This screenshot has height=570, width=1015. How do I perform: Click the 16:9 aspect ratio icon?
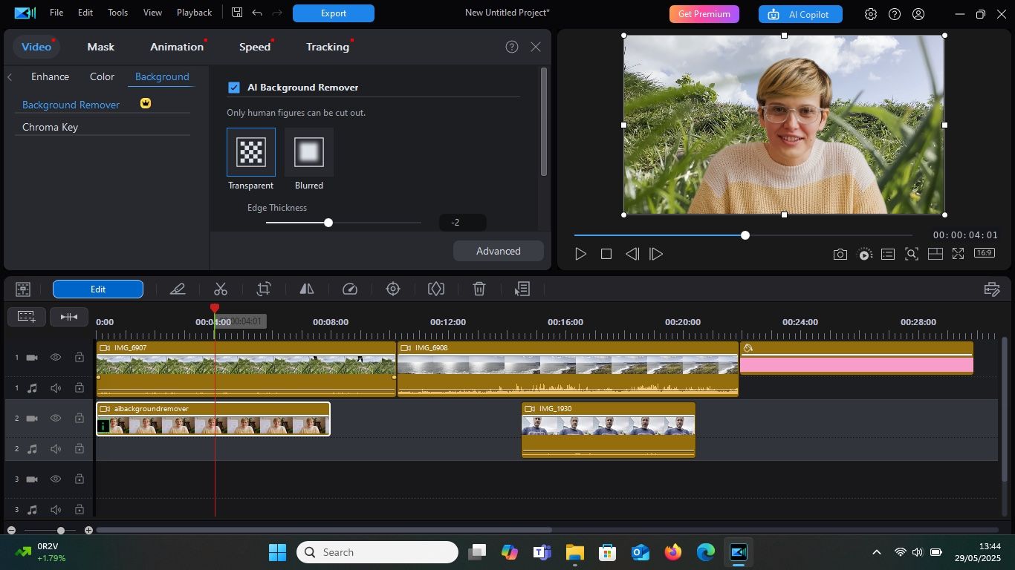pyautogui.click(x=984, y=252)
